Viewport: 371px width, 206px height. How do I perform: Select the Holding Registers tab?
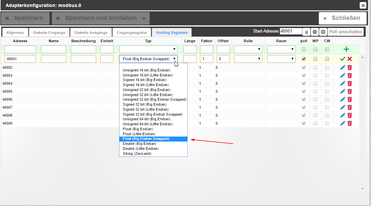(172, 33)
